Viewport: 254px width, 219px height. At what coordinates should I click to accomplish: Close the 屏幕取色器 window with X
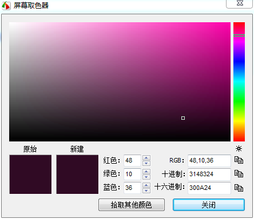[240, 3]
